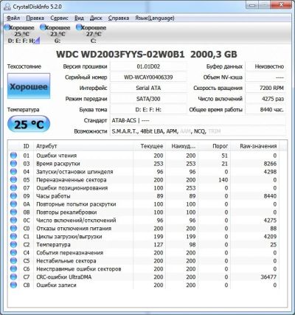
Task: Click the 25 °C temperature indicator button
Action: [29, 124]
